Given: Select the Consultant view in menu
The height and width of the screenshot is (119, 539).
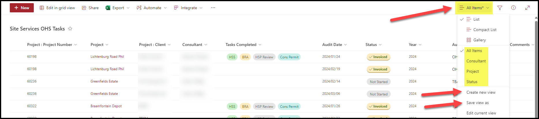Looking at the screenshot, I should [476, 61].
